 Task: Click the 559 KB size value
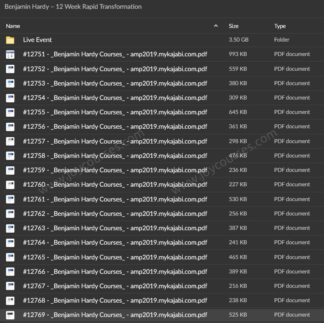click(x=238, y=69)
